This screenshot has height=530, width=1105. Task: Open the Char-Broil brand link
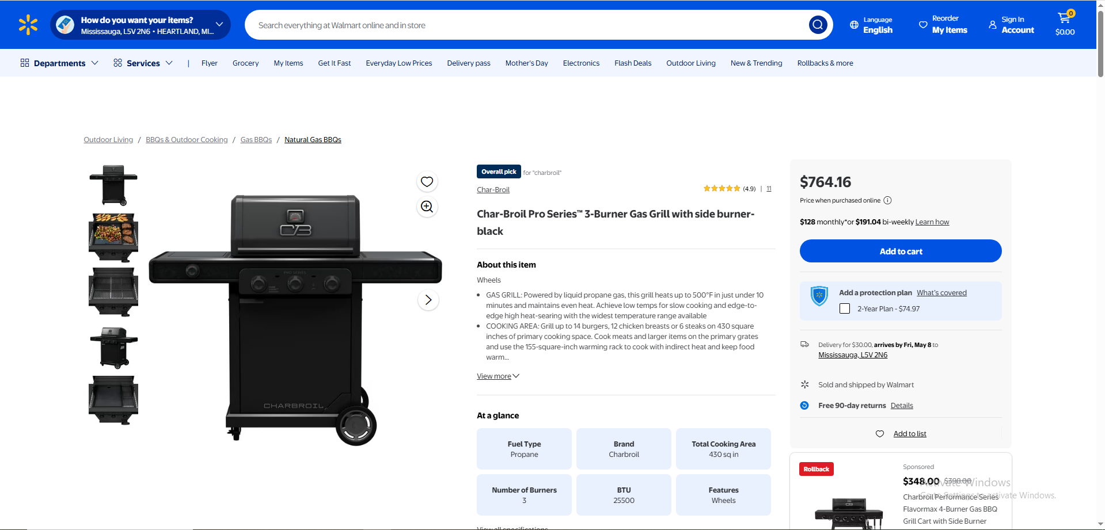(493, 190)
